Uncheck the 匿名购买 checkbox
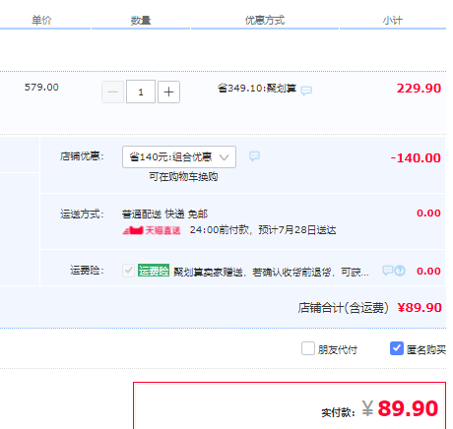Viewport: 453px width, 429px height. click(x=397, y=348)
